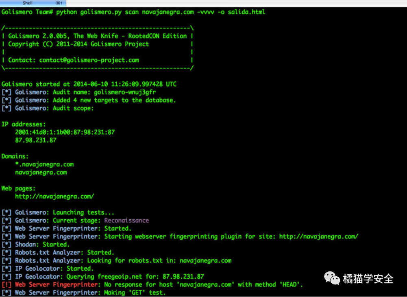The image size is (407, 297).
Task: Click the '*.navajanegra.com' wildcard domain
Action: [44, 164]
